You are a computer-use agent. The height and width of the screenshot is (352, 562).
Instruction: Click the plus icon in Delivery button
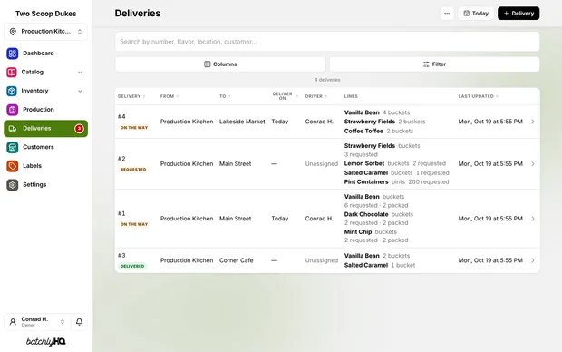[x=506, y=14]
